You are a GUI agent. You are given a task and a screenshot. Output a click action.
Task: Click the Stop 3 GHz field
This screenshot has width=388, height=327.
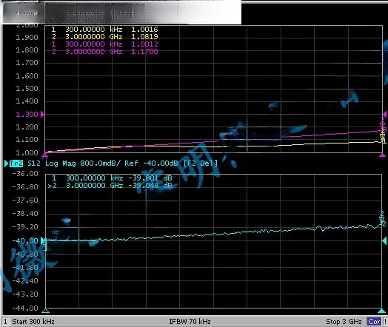(344, 322)
